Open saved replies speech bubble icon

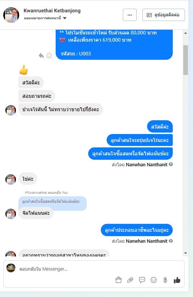tap(142, 280)
